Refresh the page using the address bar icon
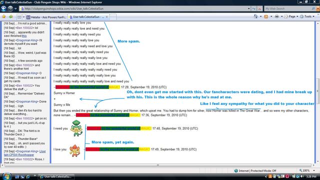 pyautogui.click(x=254, y=8)
